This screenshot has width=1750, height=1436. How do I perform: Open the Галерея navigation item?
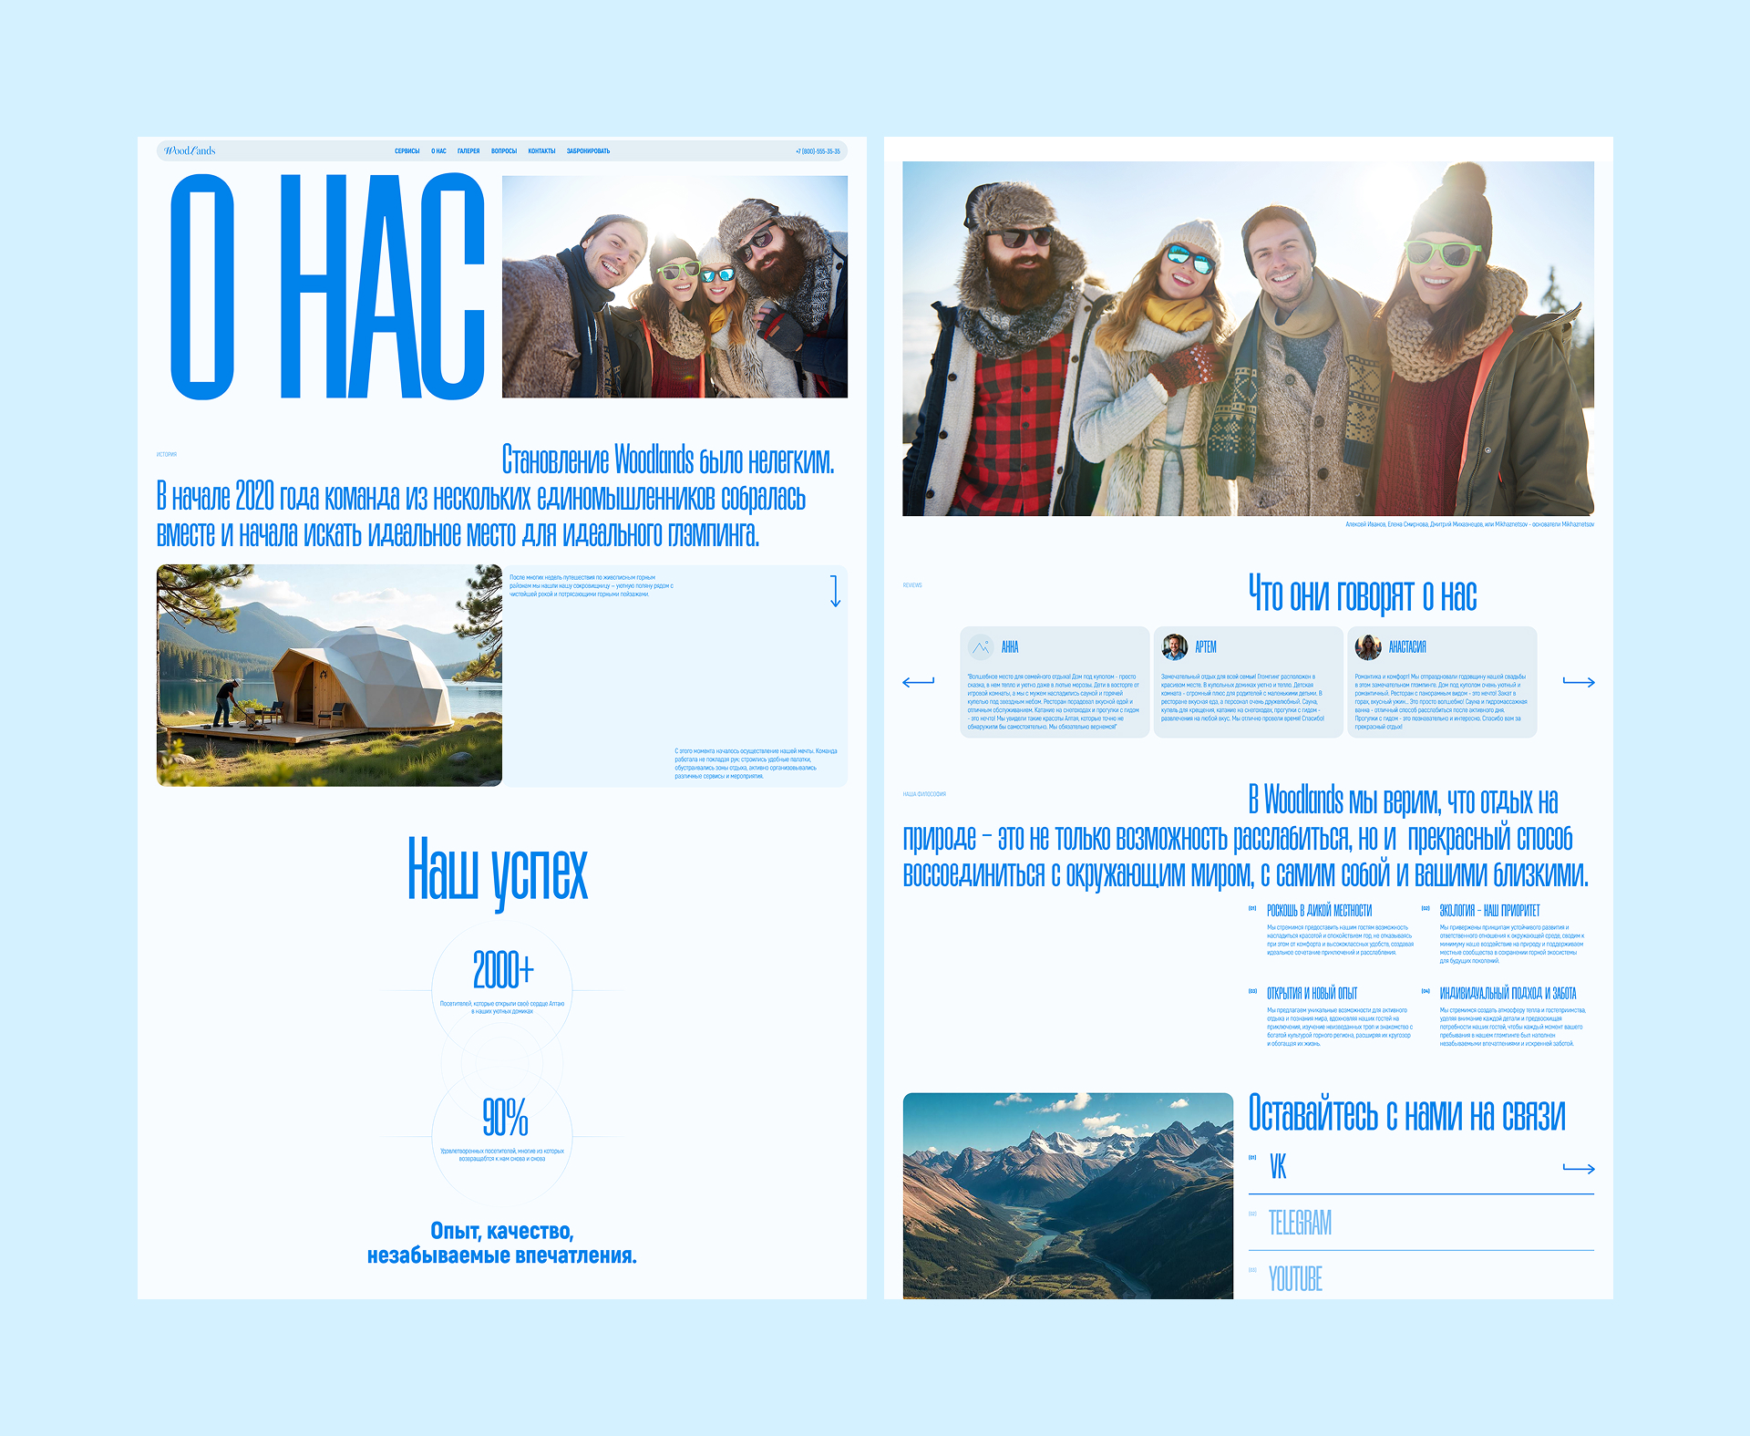468,151
